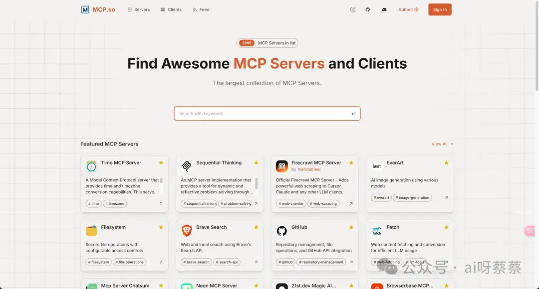539x289 pixels.
Task: Select the # brave-search tag
Action: (196, 262)
